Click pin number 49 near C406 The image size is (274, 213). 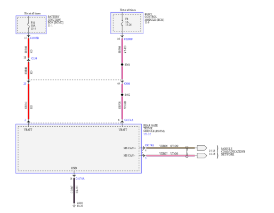click(x=118, y=84)
